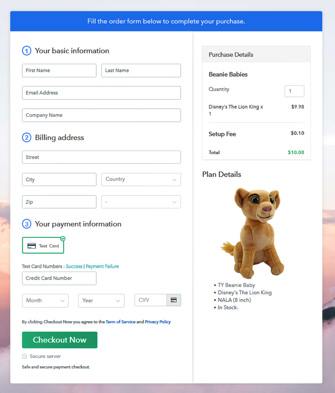Open the Payment Failure test card link
335x393 pixels.
pos(102,266)
